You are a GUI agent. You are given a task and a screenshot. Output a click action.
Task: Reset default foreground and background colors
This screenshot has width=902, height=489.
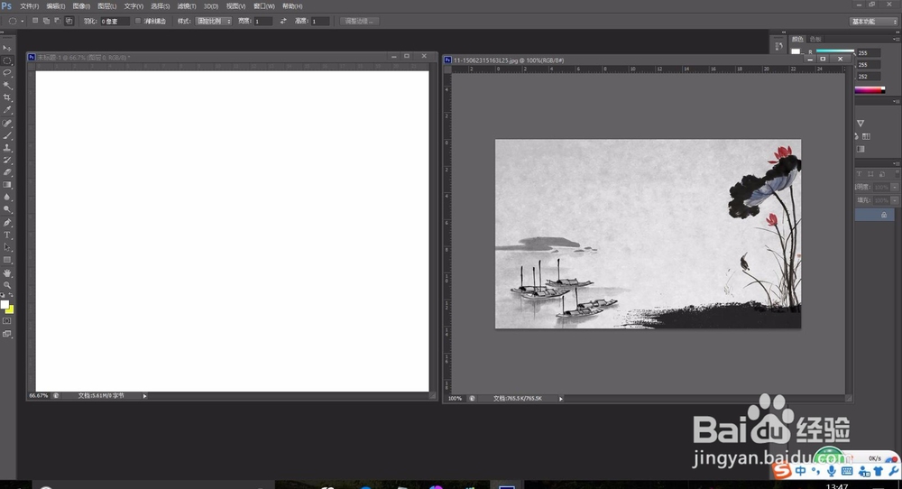pyautogui.click(x=3, y=294)
